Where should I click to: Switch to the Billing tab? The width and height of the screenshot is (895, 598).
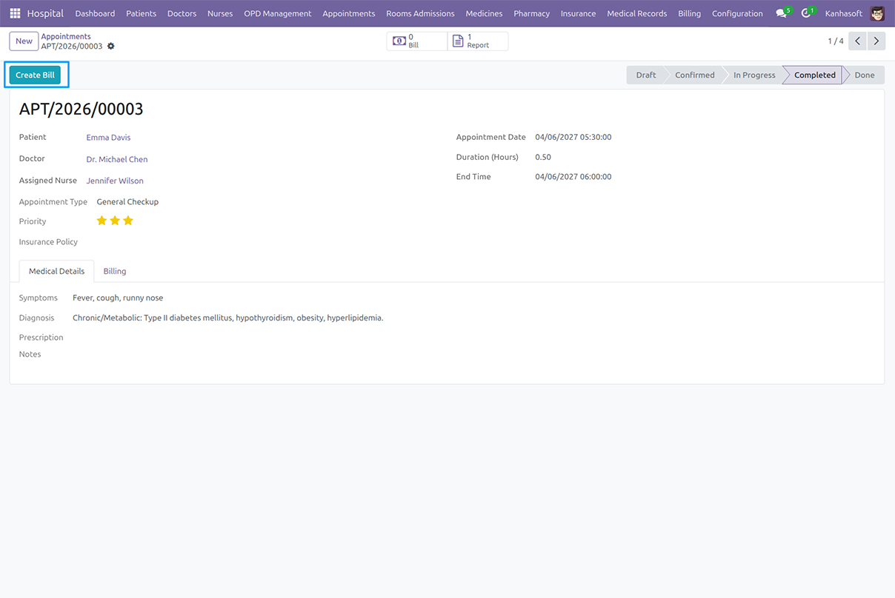pos(114,271)
